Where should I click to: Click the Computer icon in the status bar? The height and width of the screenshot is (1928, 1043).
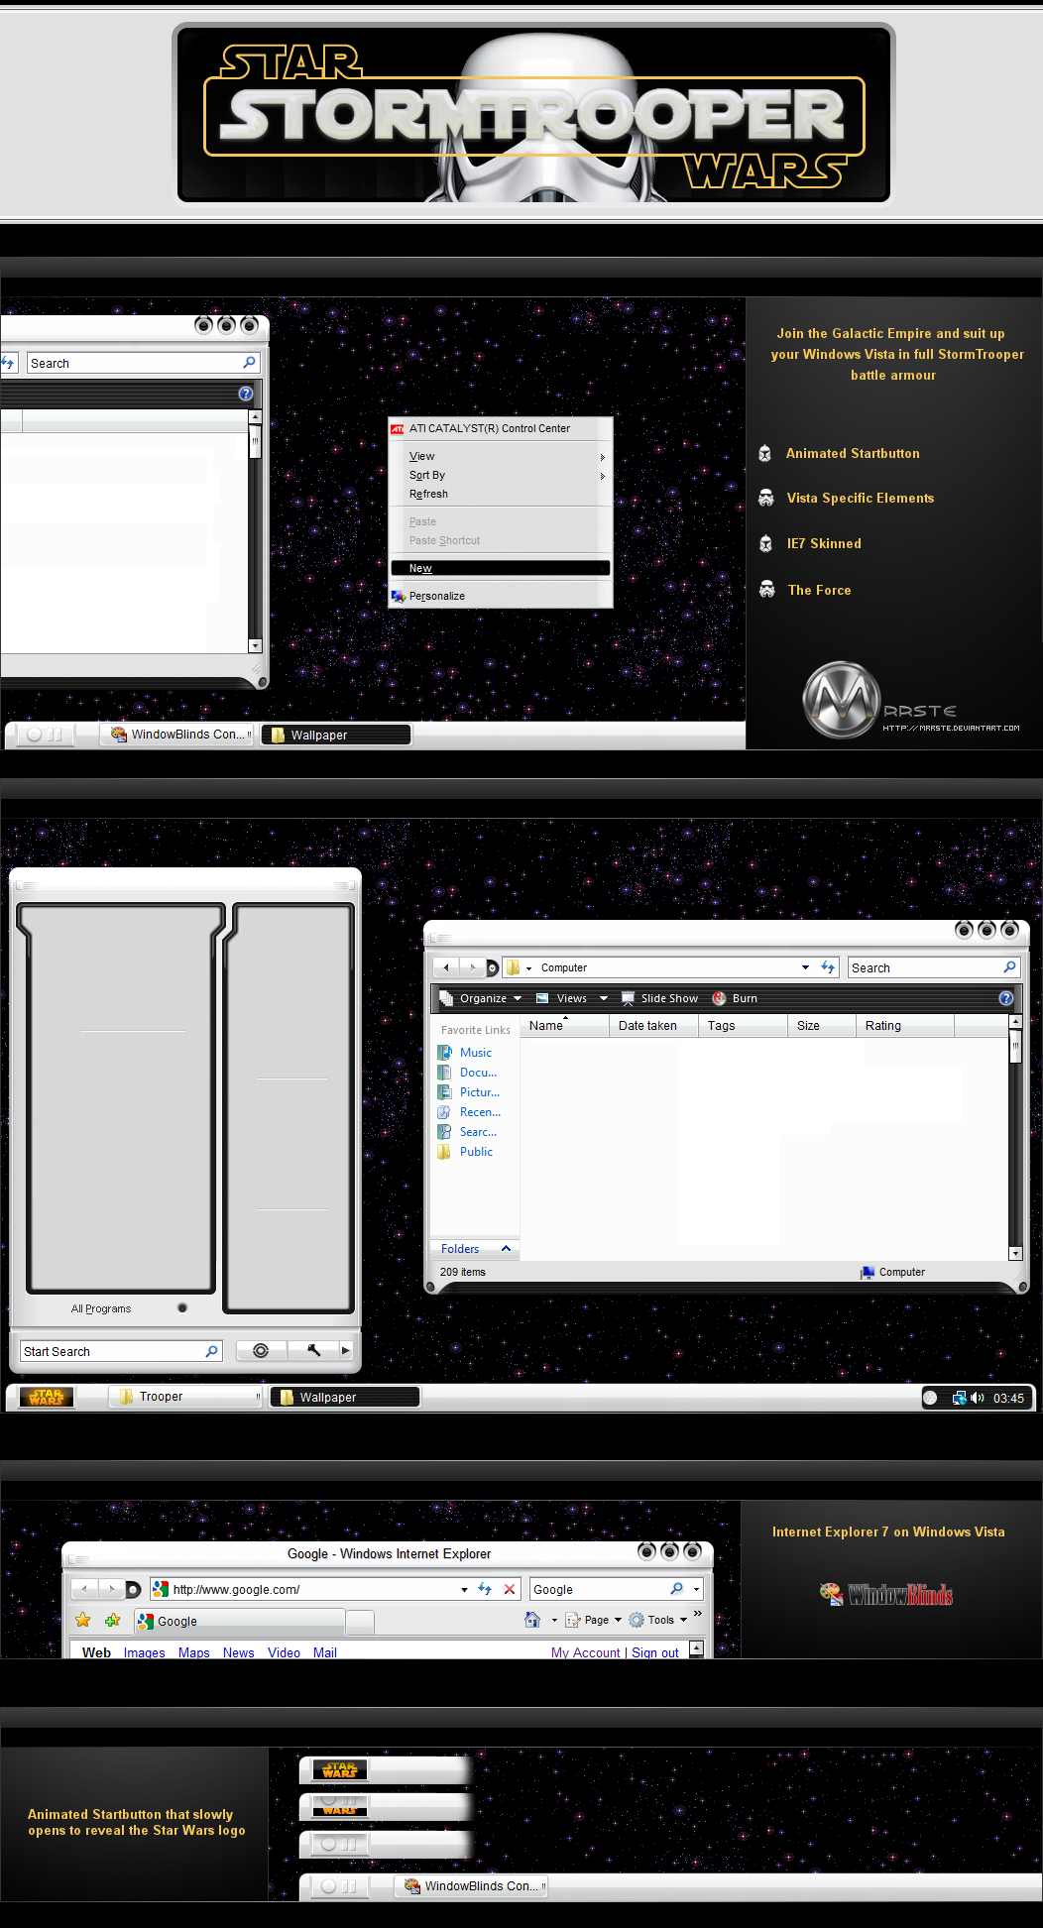click(868, 1272)
